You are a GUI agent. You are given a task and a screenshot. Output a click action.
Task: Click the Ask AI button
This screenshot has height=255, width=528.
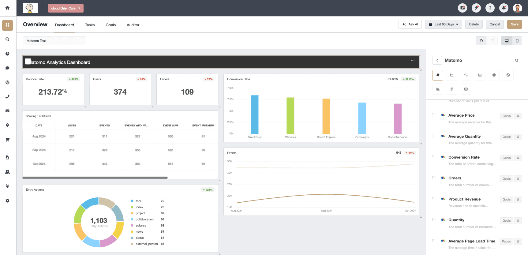pyautogui.click(x=410, y=24)
